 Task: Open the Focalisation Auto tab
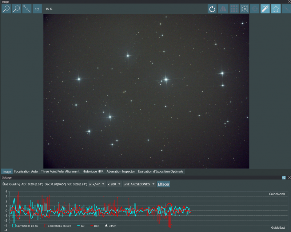(26, 171)
